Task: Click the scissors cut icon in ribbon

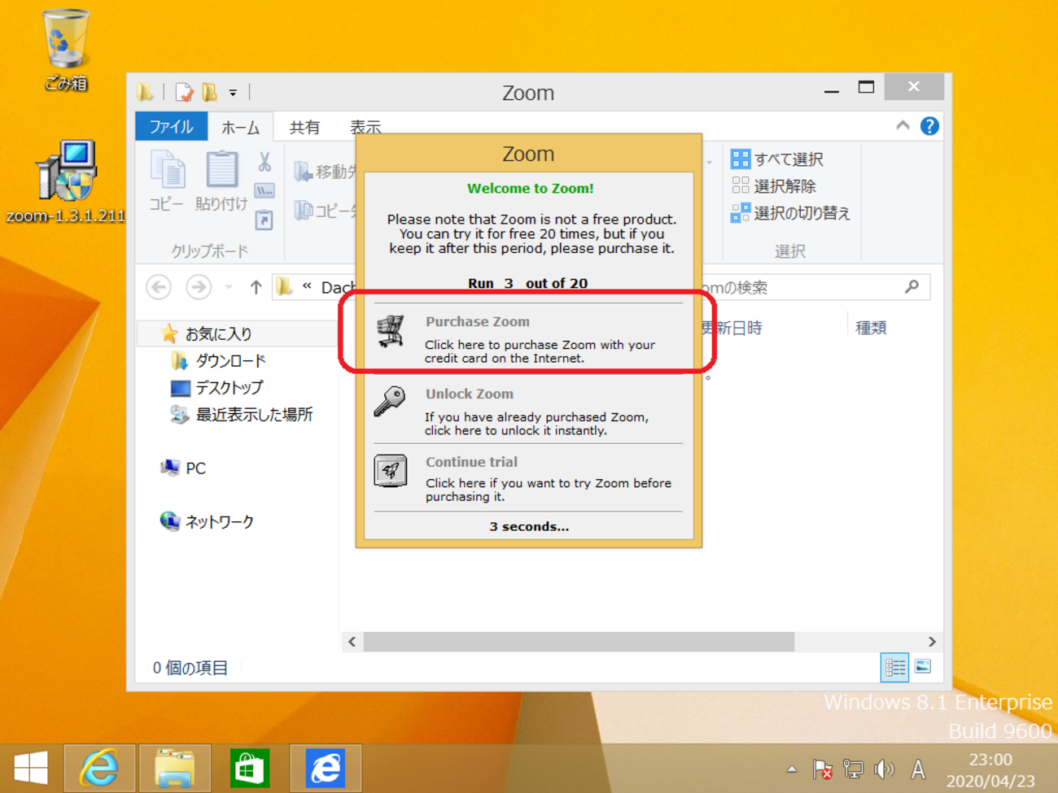Action: (264, 162)
